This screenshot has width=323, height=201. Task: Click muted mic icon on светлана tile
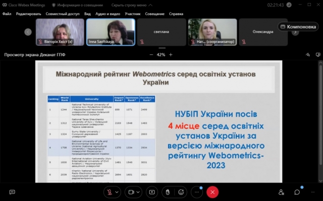tap(142, 42)
